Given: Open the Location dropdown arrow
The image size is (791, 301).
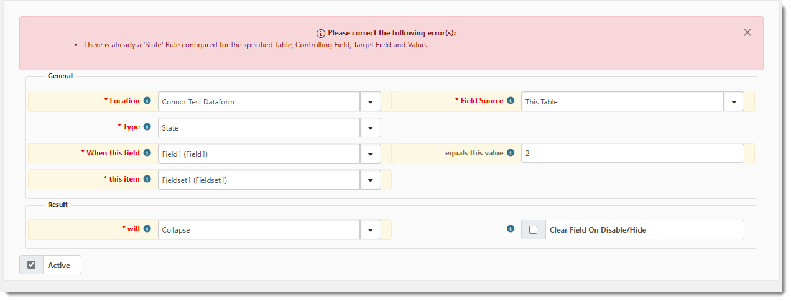Looking at the screenshot, I should (370, 101).
